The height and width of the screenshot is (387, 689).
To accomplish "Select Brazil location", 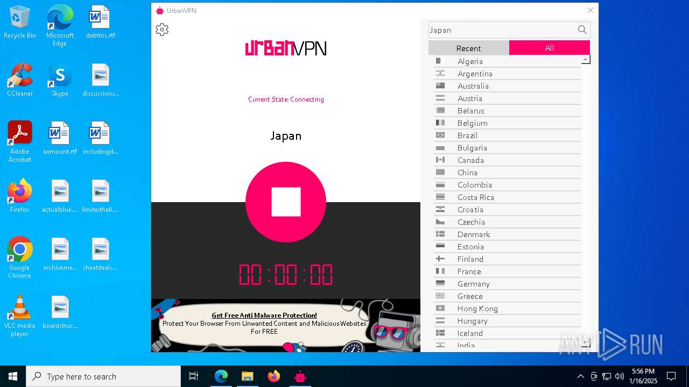I will [508, 135].
